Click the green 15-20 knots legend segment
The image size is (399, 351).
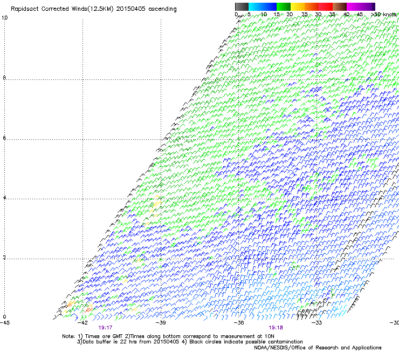pyautogui.click(x=284, y=6)
